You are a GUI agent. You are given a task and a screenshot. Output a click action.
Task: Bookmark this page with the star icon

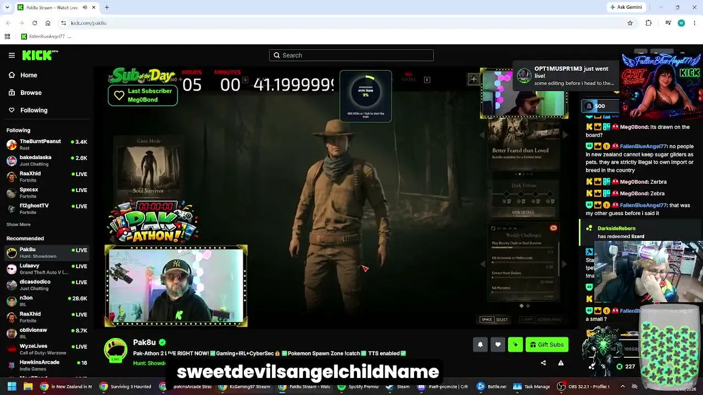coord(630,23)
